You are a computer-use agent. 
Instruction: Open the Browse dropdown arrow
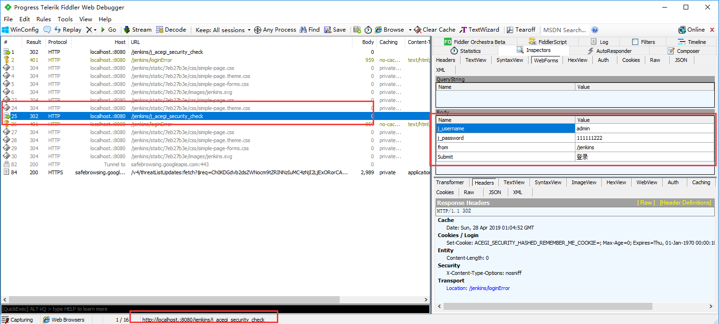click(410, 30)
